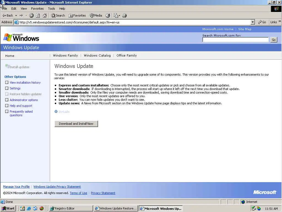This screenshot has height=212, width=282.
Task: Click the Forward arrow toolbar button
Action: click(21, 16)
